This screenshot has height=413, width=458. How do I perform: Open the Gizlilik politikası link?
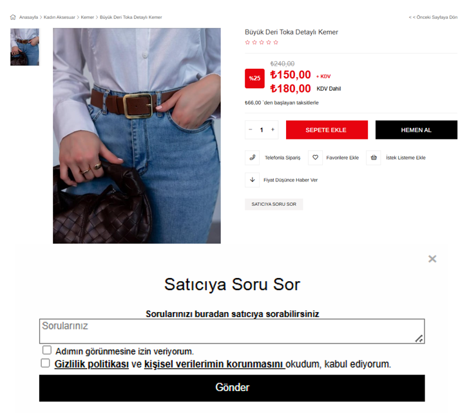91,364
